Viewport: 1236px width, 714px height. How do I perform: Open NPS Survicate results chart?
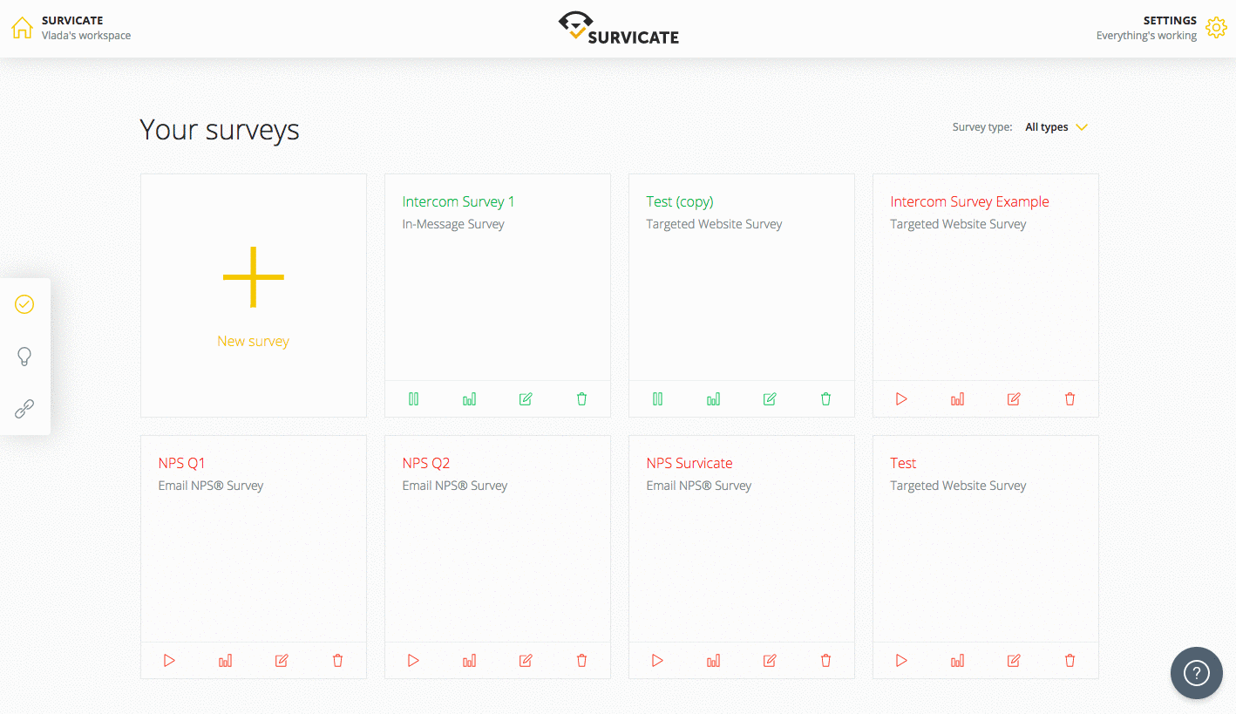pos(714,661)
